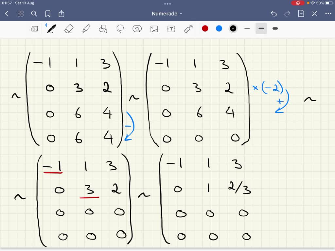Image resolution: width=335 pixels, height=251 pixels.
Task: Select the thickest stroke width
Action: [x=275, y=29]
